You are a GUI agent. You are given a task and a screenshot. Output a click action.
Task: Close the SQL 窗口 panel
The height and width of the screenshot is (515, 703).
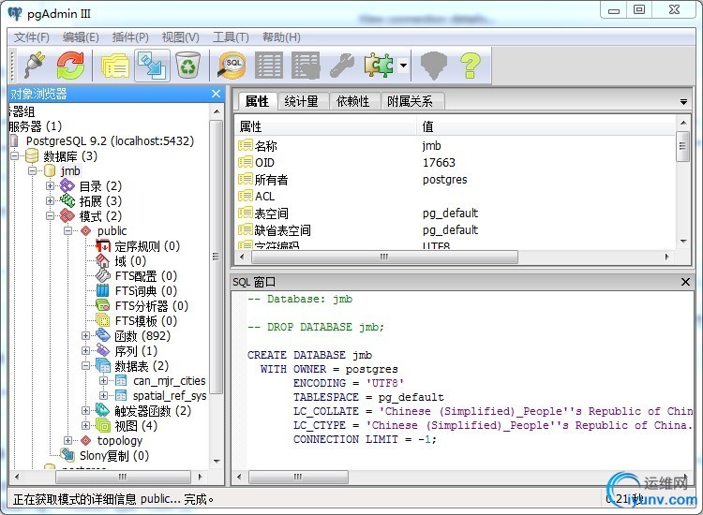[x=685, y=282]
